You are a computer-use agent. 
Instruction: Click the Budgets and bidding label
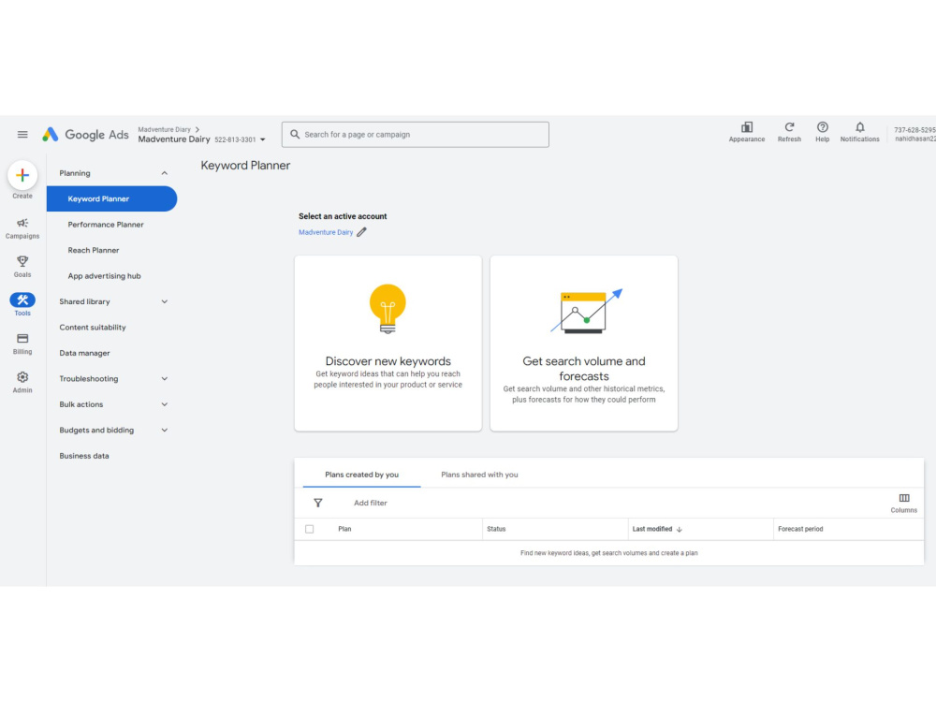(x=96, y=430)
